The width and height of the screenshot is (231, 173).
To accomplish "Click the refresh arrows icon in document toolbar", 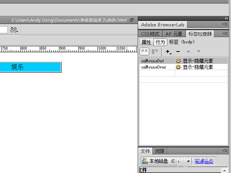I will (x=14, y=30).
